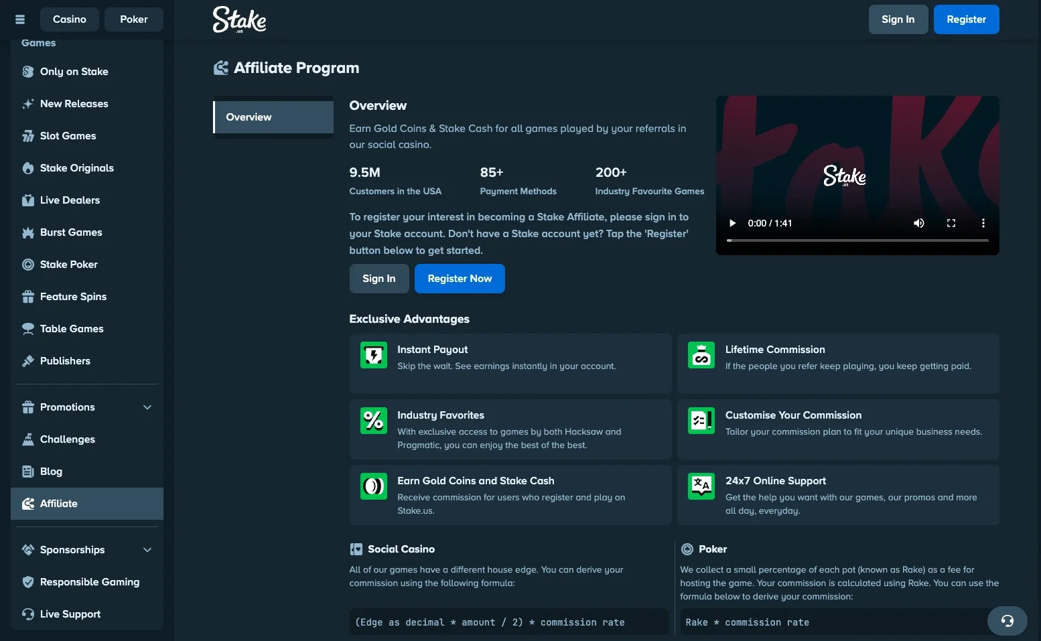Open the video more options menu

983,223
